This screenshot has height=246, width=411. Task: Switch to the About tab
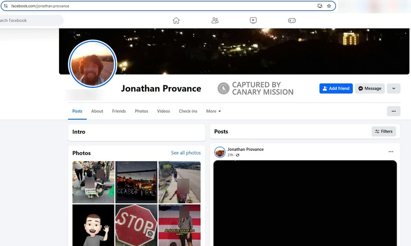(97, 111)
